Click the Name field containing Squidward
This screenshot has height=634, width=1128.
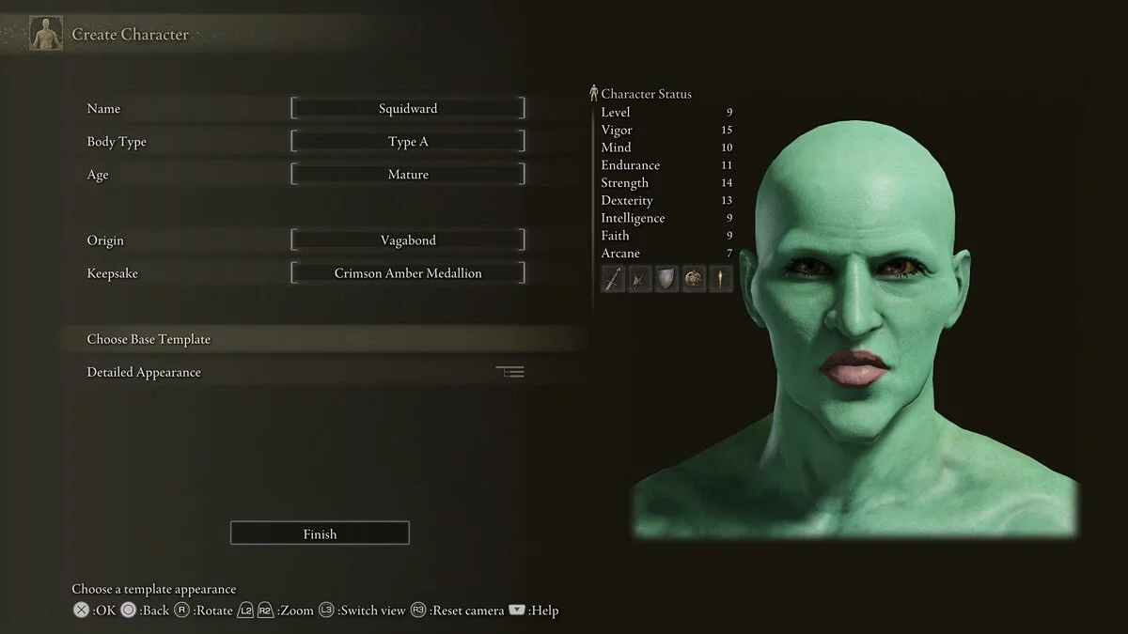tap(408, 109)
